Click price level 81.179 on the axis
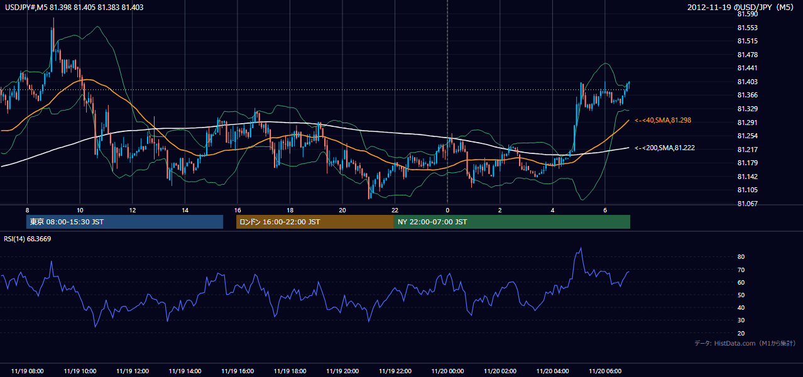Image resolution: width=803 pixels, height=377 pixels. (746, 163)
